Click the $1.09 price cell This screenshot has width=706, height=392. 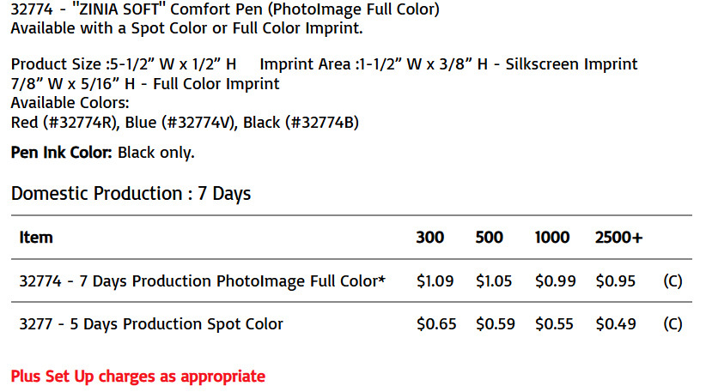(435, 281)
